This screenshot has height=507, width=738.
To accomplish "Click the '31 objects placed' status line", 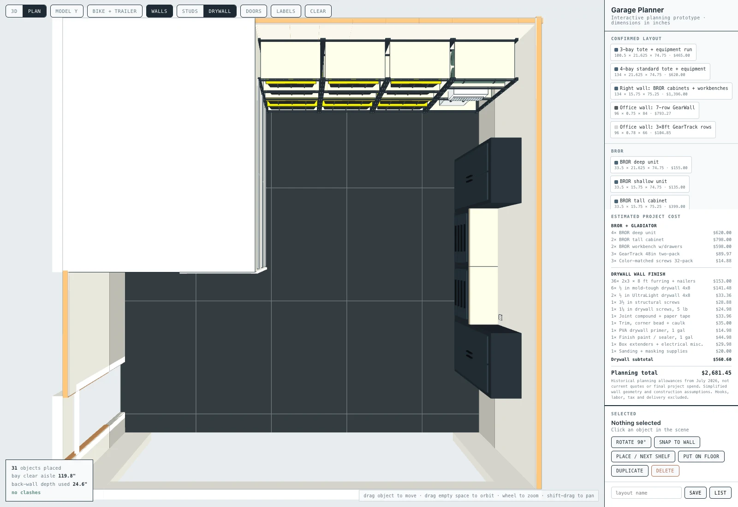I will click(36, 468).
